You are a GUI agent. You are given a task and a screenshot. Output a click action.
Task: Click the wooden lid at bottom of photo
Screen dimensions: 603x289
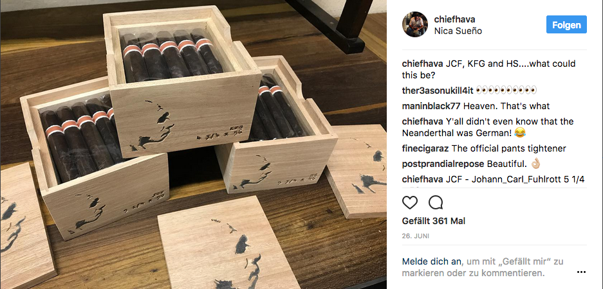229,243
